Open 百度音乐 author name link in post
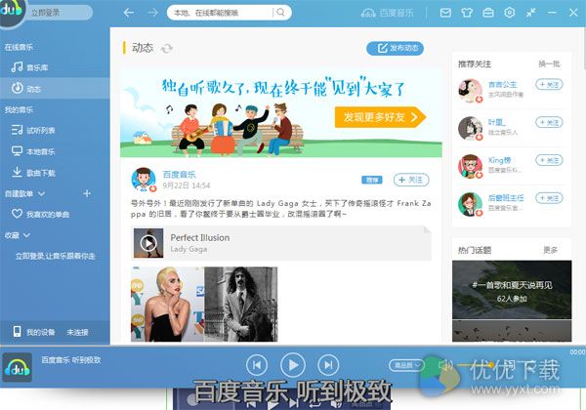This screenshot has width=586, height=410. coord(180,175)
